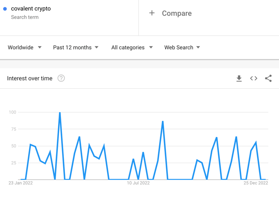Screen dimensions: 279x200
Task: Click the 10 Jul 2022 axis label
Action: click(x=138, y=183)
